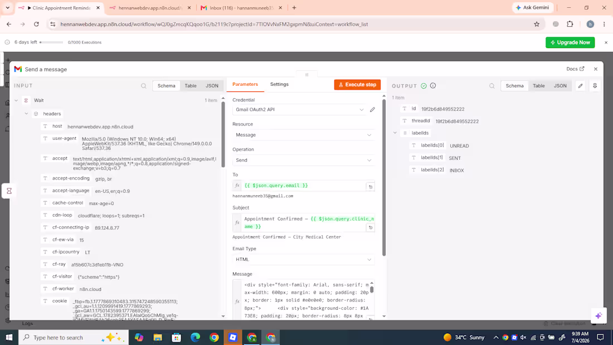Switch output view to Table
Screen dimensions: 613x345
tap(538, 86)
